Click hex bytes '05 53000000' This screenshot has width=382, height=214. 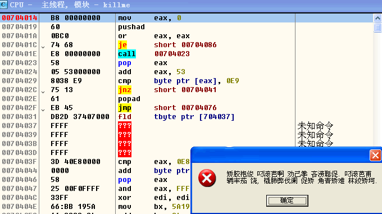coord(75,72)
